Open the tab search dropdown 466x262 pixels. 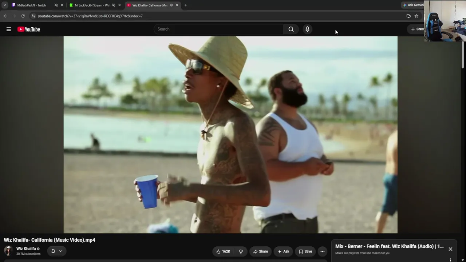tap(5, 5)
